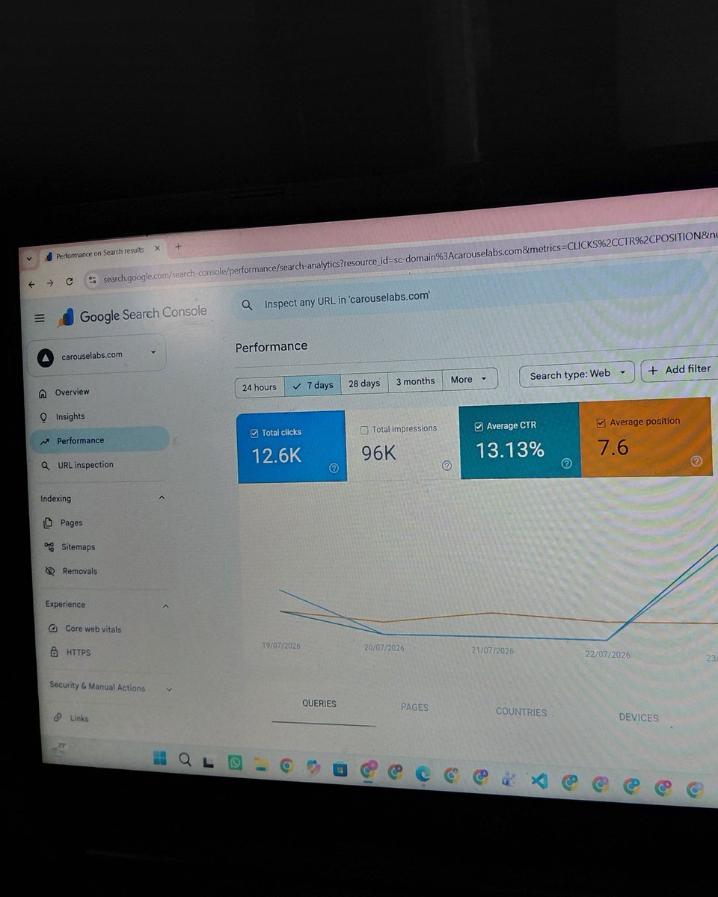
Task: Click the browser forward arrow
Action: tap(49, 283)
